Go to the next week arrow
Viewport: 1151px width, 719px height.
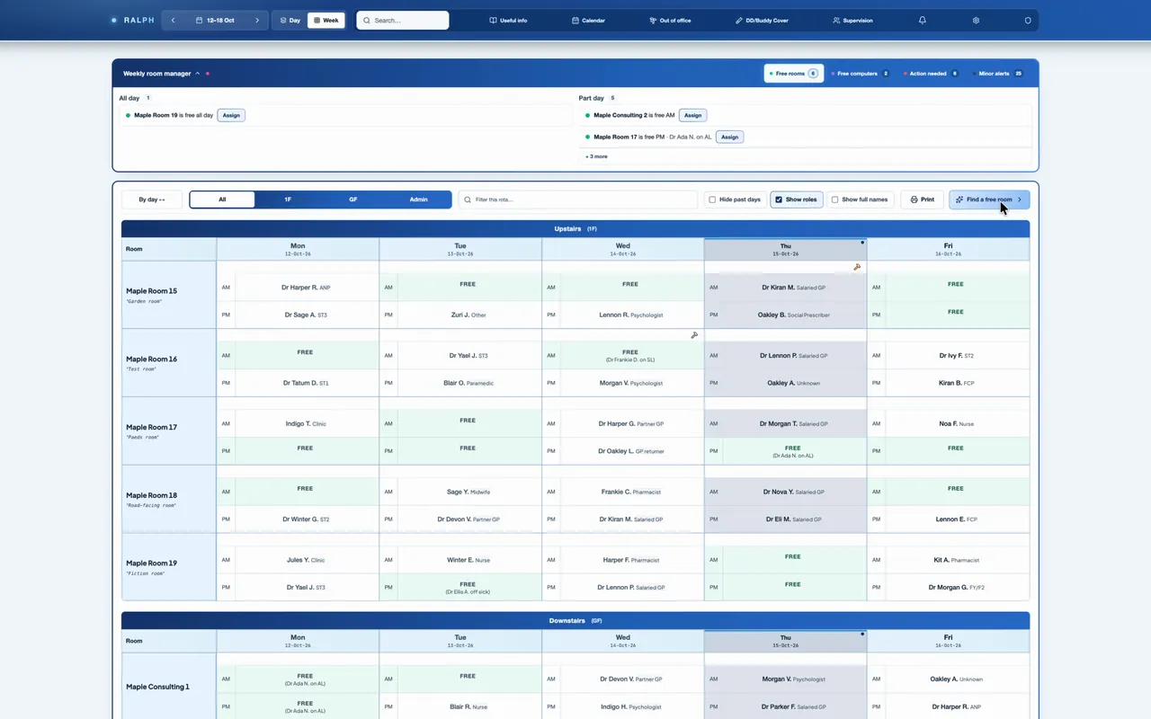click(x=257, y=20)
